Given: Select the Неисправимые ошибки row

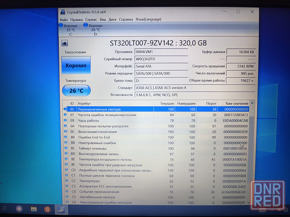Looking at the screenshot, I should [156, 143].
